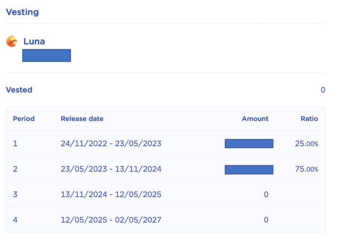Click the redacted amount in period 2 row

coord(249,170)
